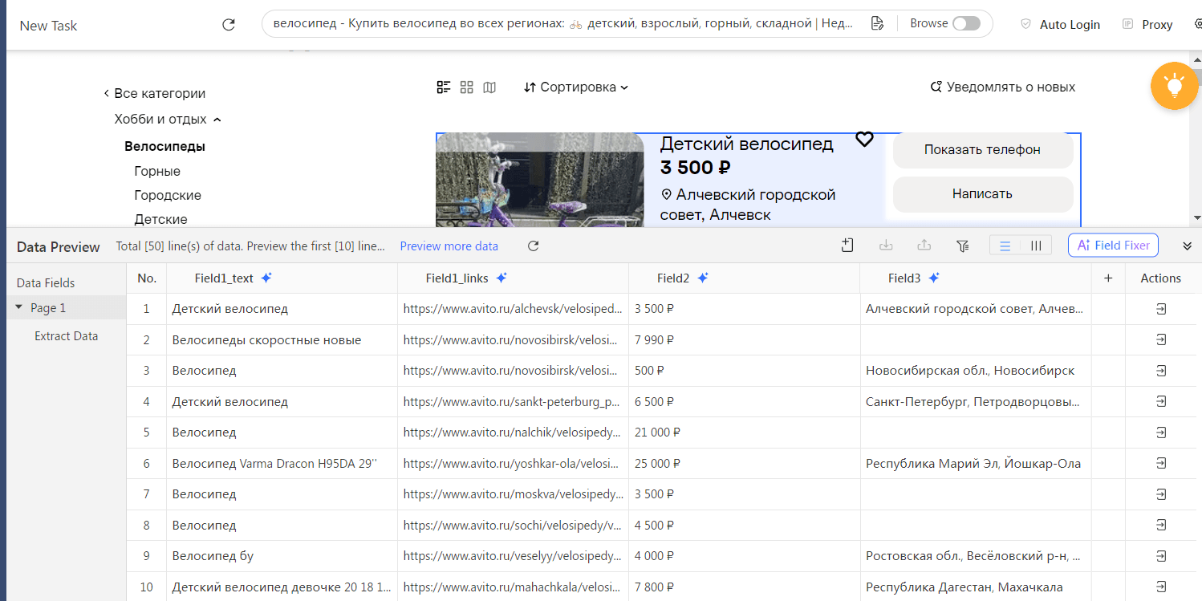Open the Детский велосипед listing photo

[540, 180]
